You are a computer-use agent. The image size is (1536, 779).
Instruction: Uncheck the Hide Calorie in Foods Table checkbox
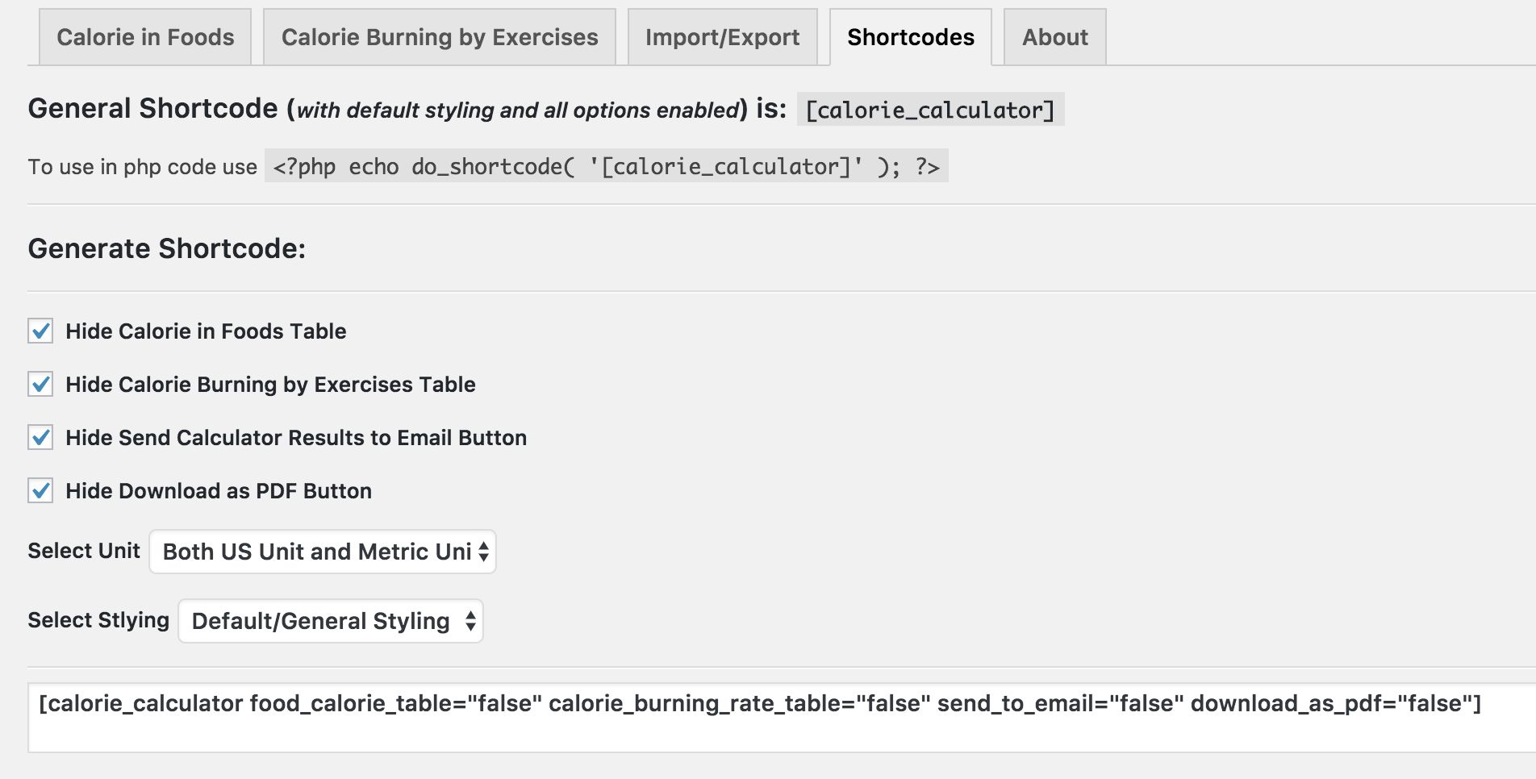click(x=40, y=331)
